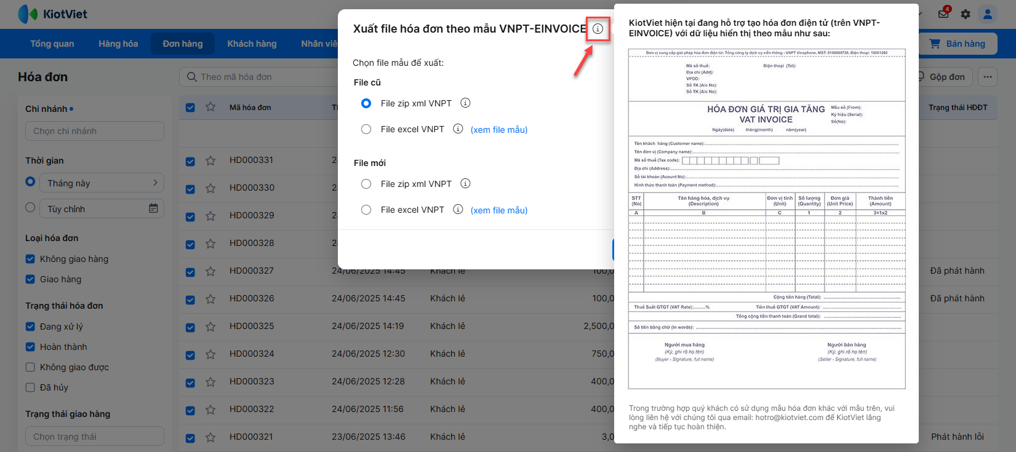Viewport: 1016px width, 452px height.
Task: Uncheck the row checkbox for HD000331
Action: click(190, 161)
